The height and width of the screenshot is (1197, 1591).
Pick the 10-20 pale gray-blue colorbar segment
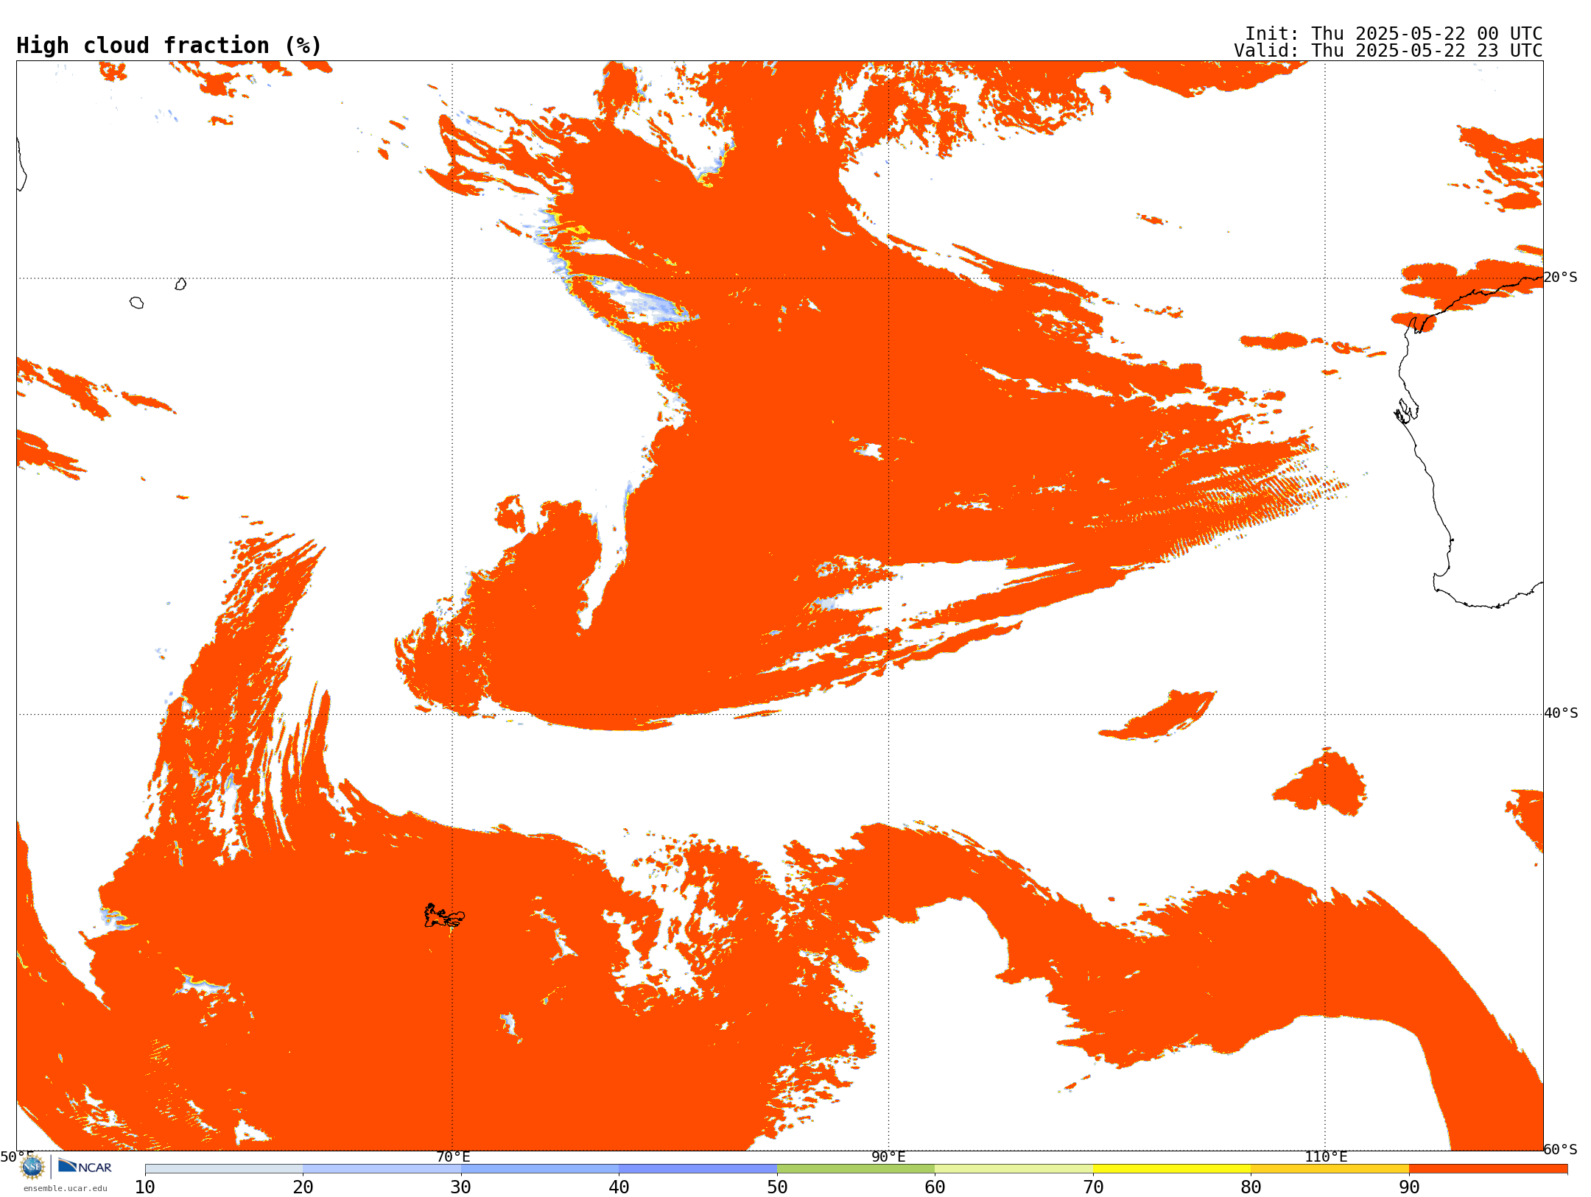point(224,1169)
